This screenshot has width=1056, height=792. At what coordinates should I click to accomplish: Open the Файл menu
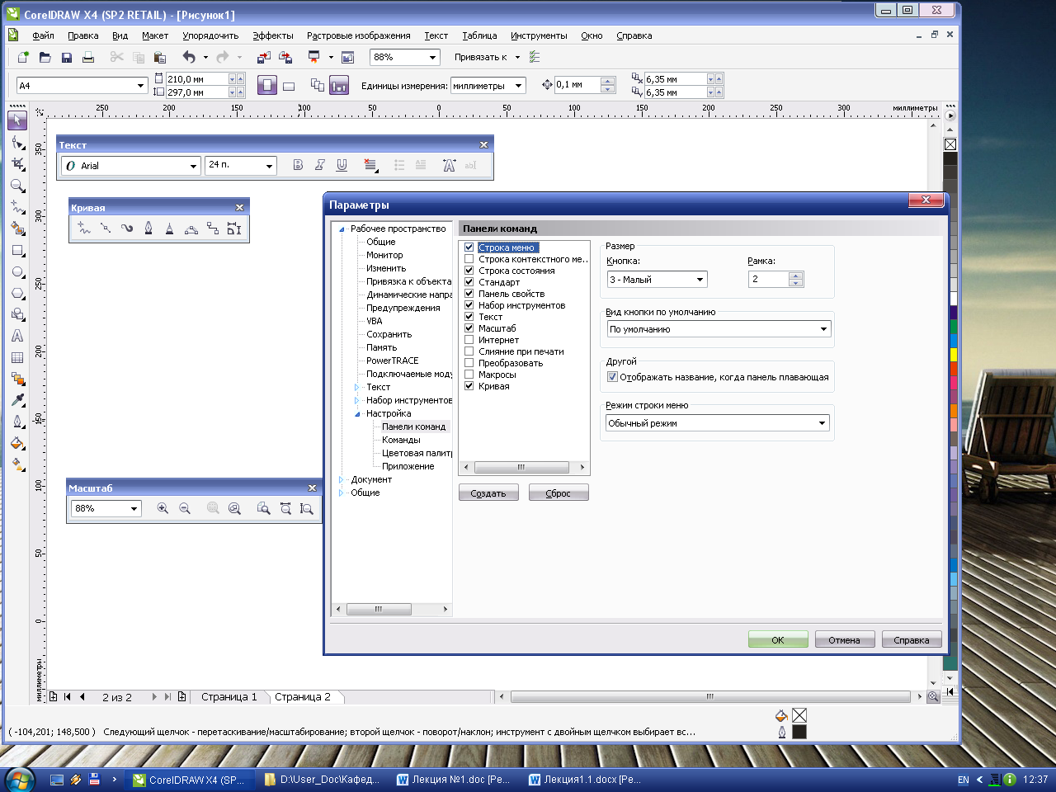coord(43,35)
